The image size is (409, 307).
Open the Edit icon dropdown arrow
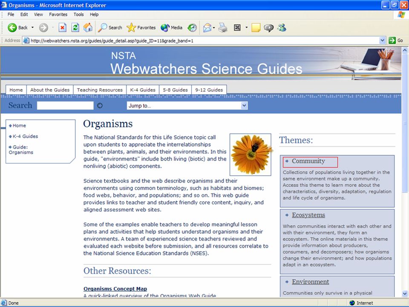point(247,27)
